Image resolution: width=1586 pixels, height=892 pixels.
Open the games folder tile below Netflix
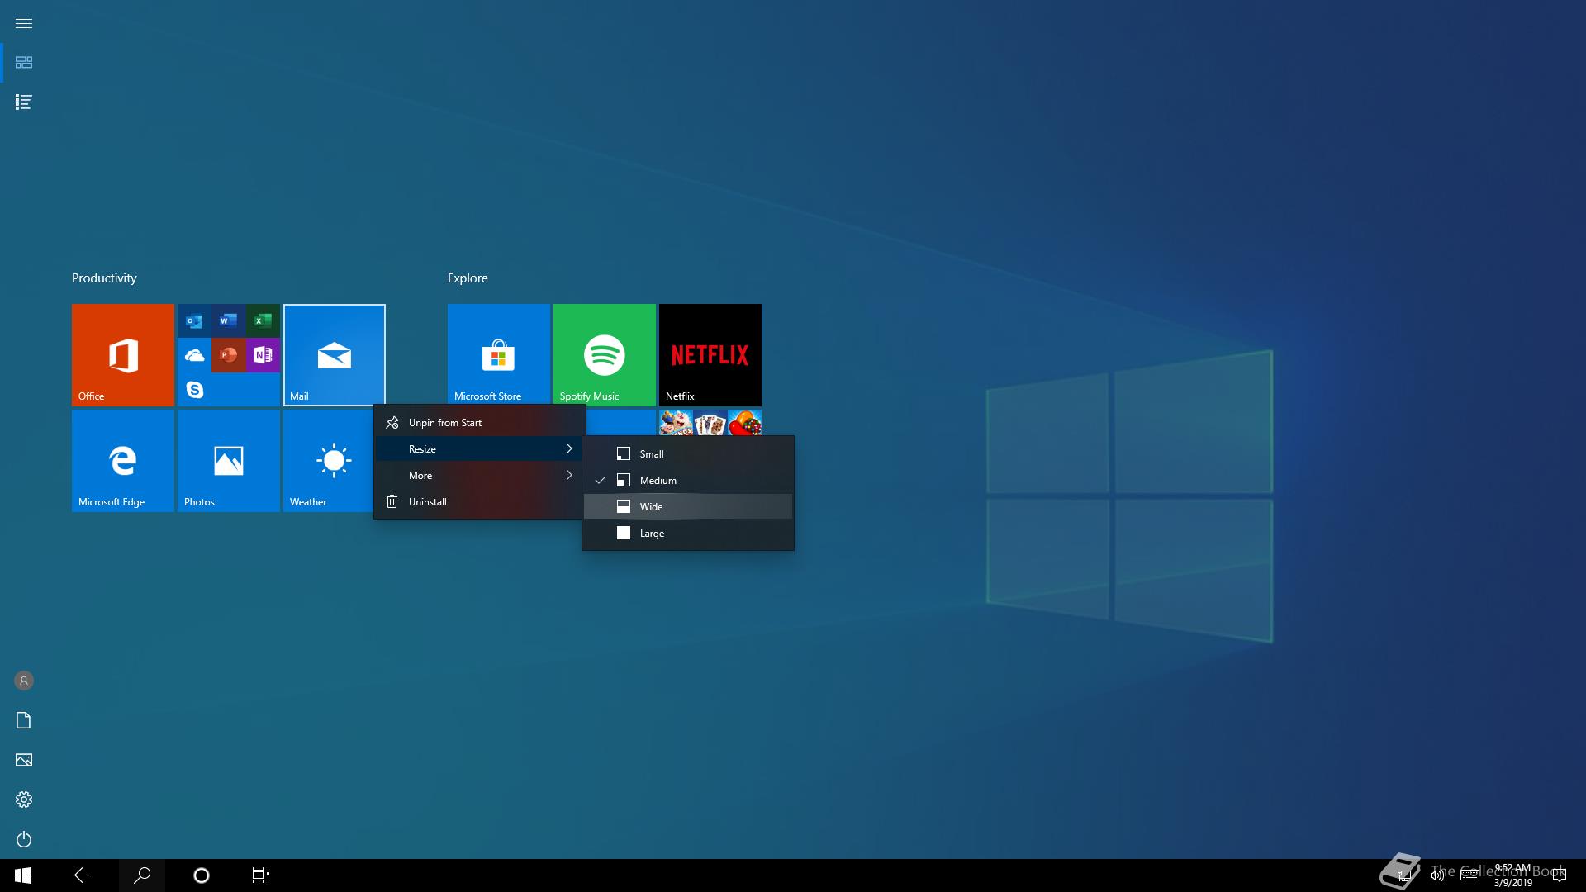710,422
